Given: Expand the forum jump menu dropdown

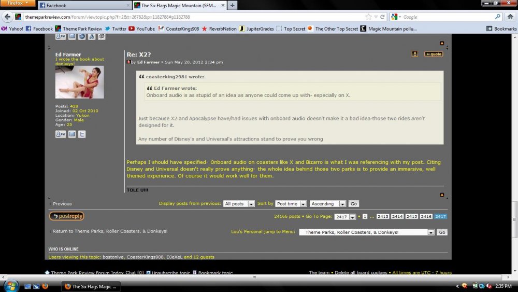Looking at the screenshot, I should pyautogui.click(x=367, y=232).
